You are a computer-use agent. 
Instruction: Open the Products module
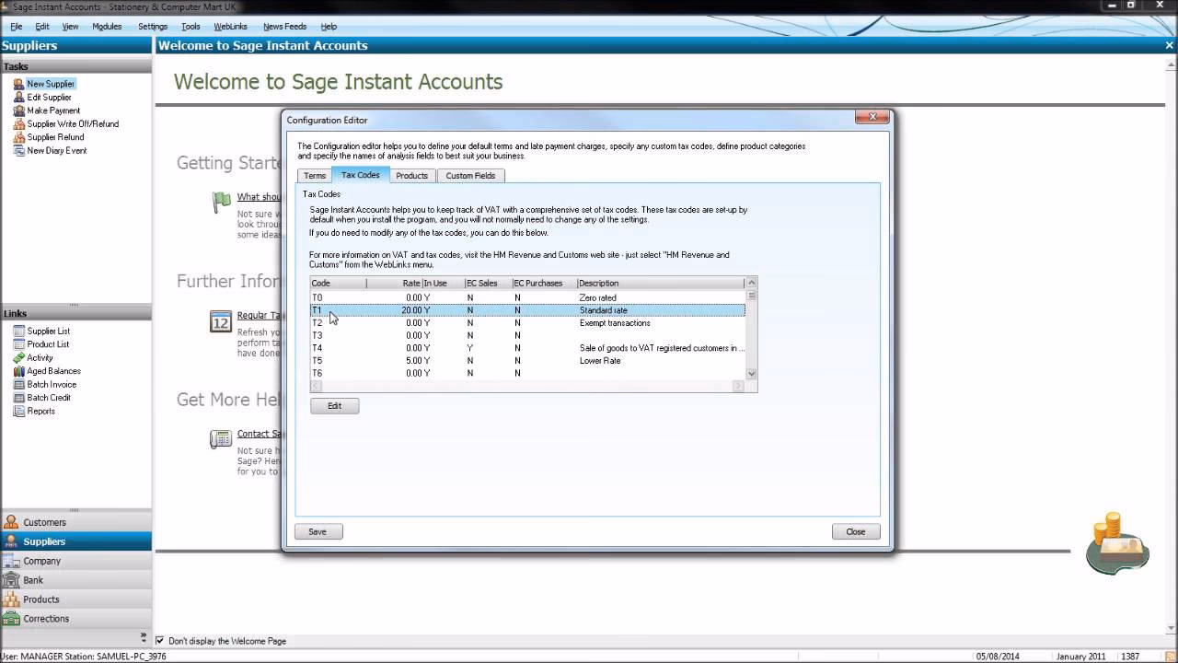[75, 599]
